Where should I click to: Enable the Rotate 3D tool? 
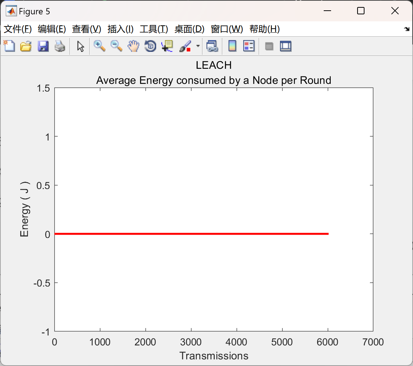(x=150, y=46)
